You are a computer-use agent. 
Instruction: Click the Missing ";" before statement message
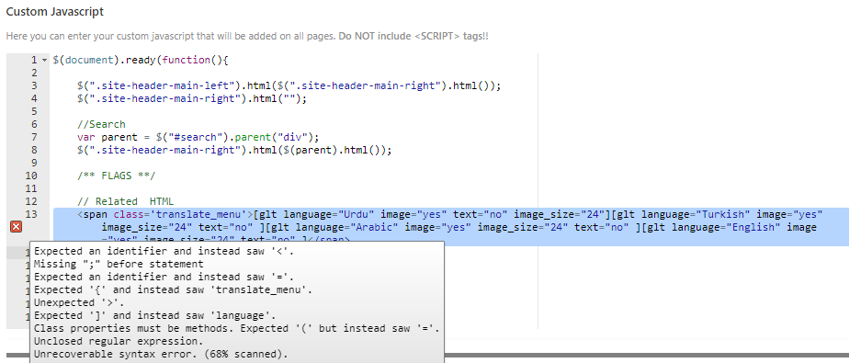coord(119,264)
